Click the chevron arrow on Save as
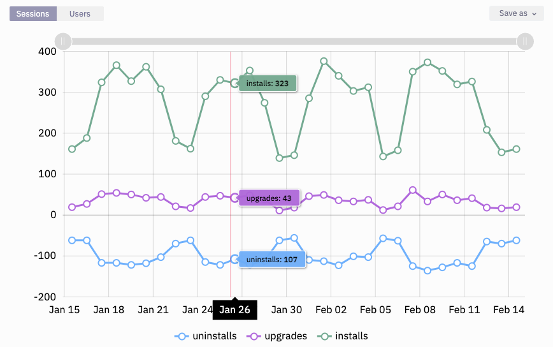Screen dimensions: 553x347 (535, 13)
